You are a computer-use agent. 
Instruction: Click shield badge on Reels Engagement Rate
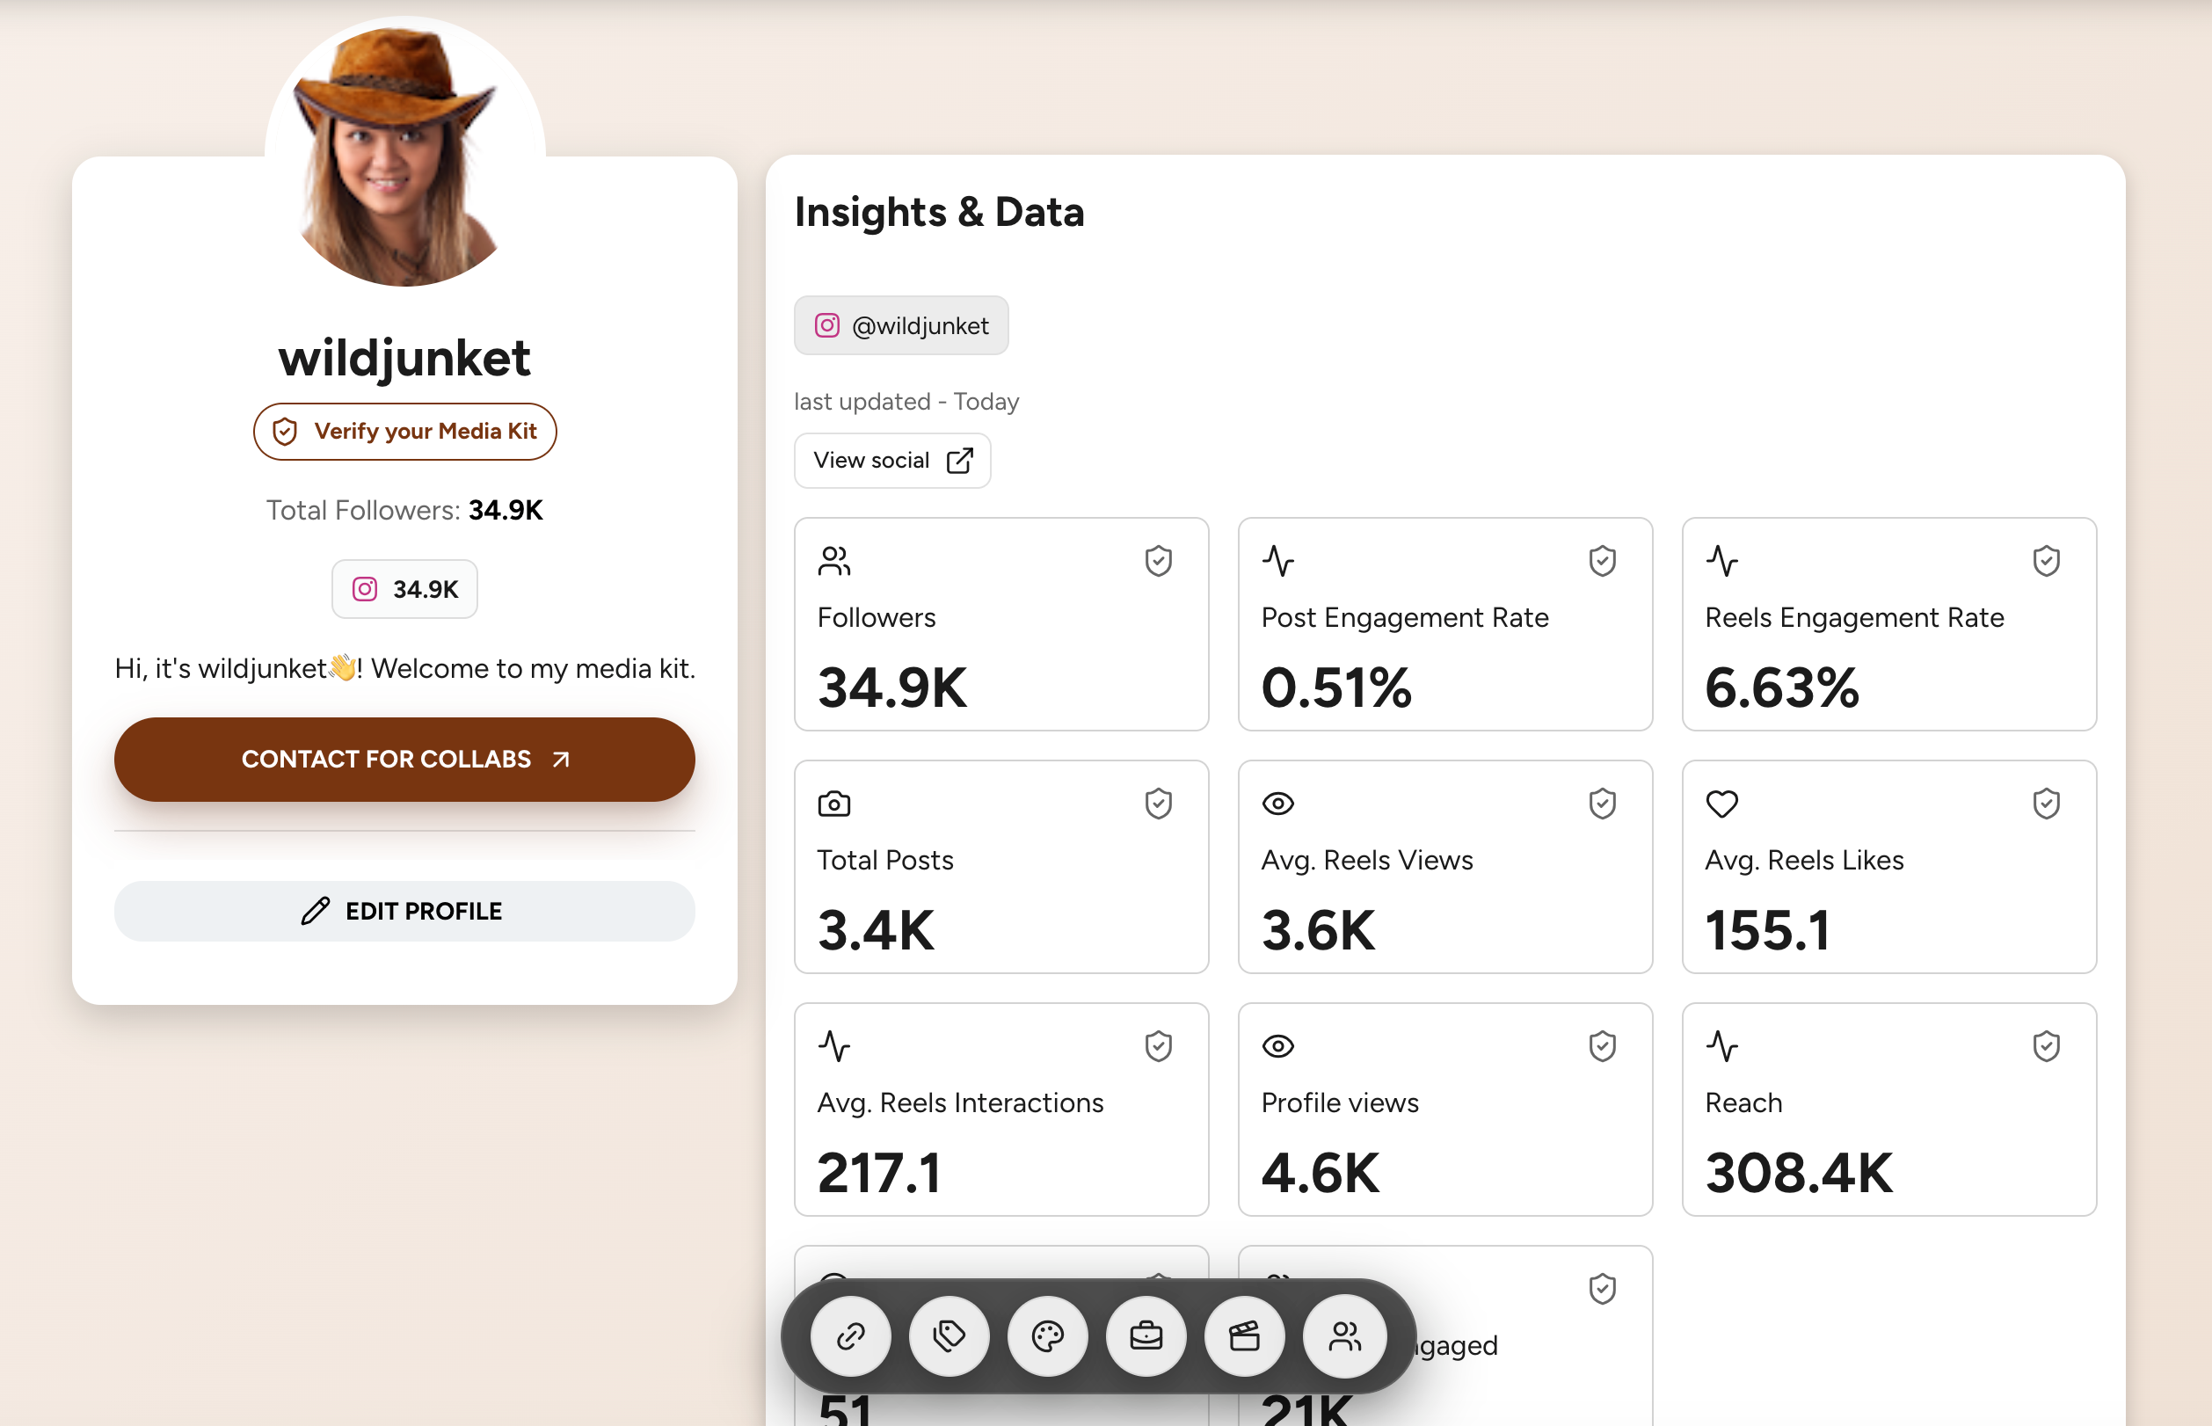[x=2045, y=560]
